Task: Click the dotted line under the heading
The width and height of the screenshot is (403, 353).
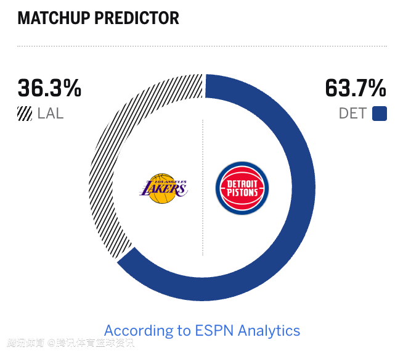Action: coord(202,46)
